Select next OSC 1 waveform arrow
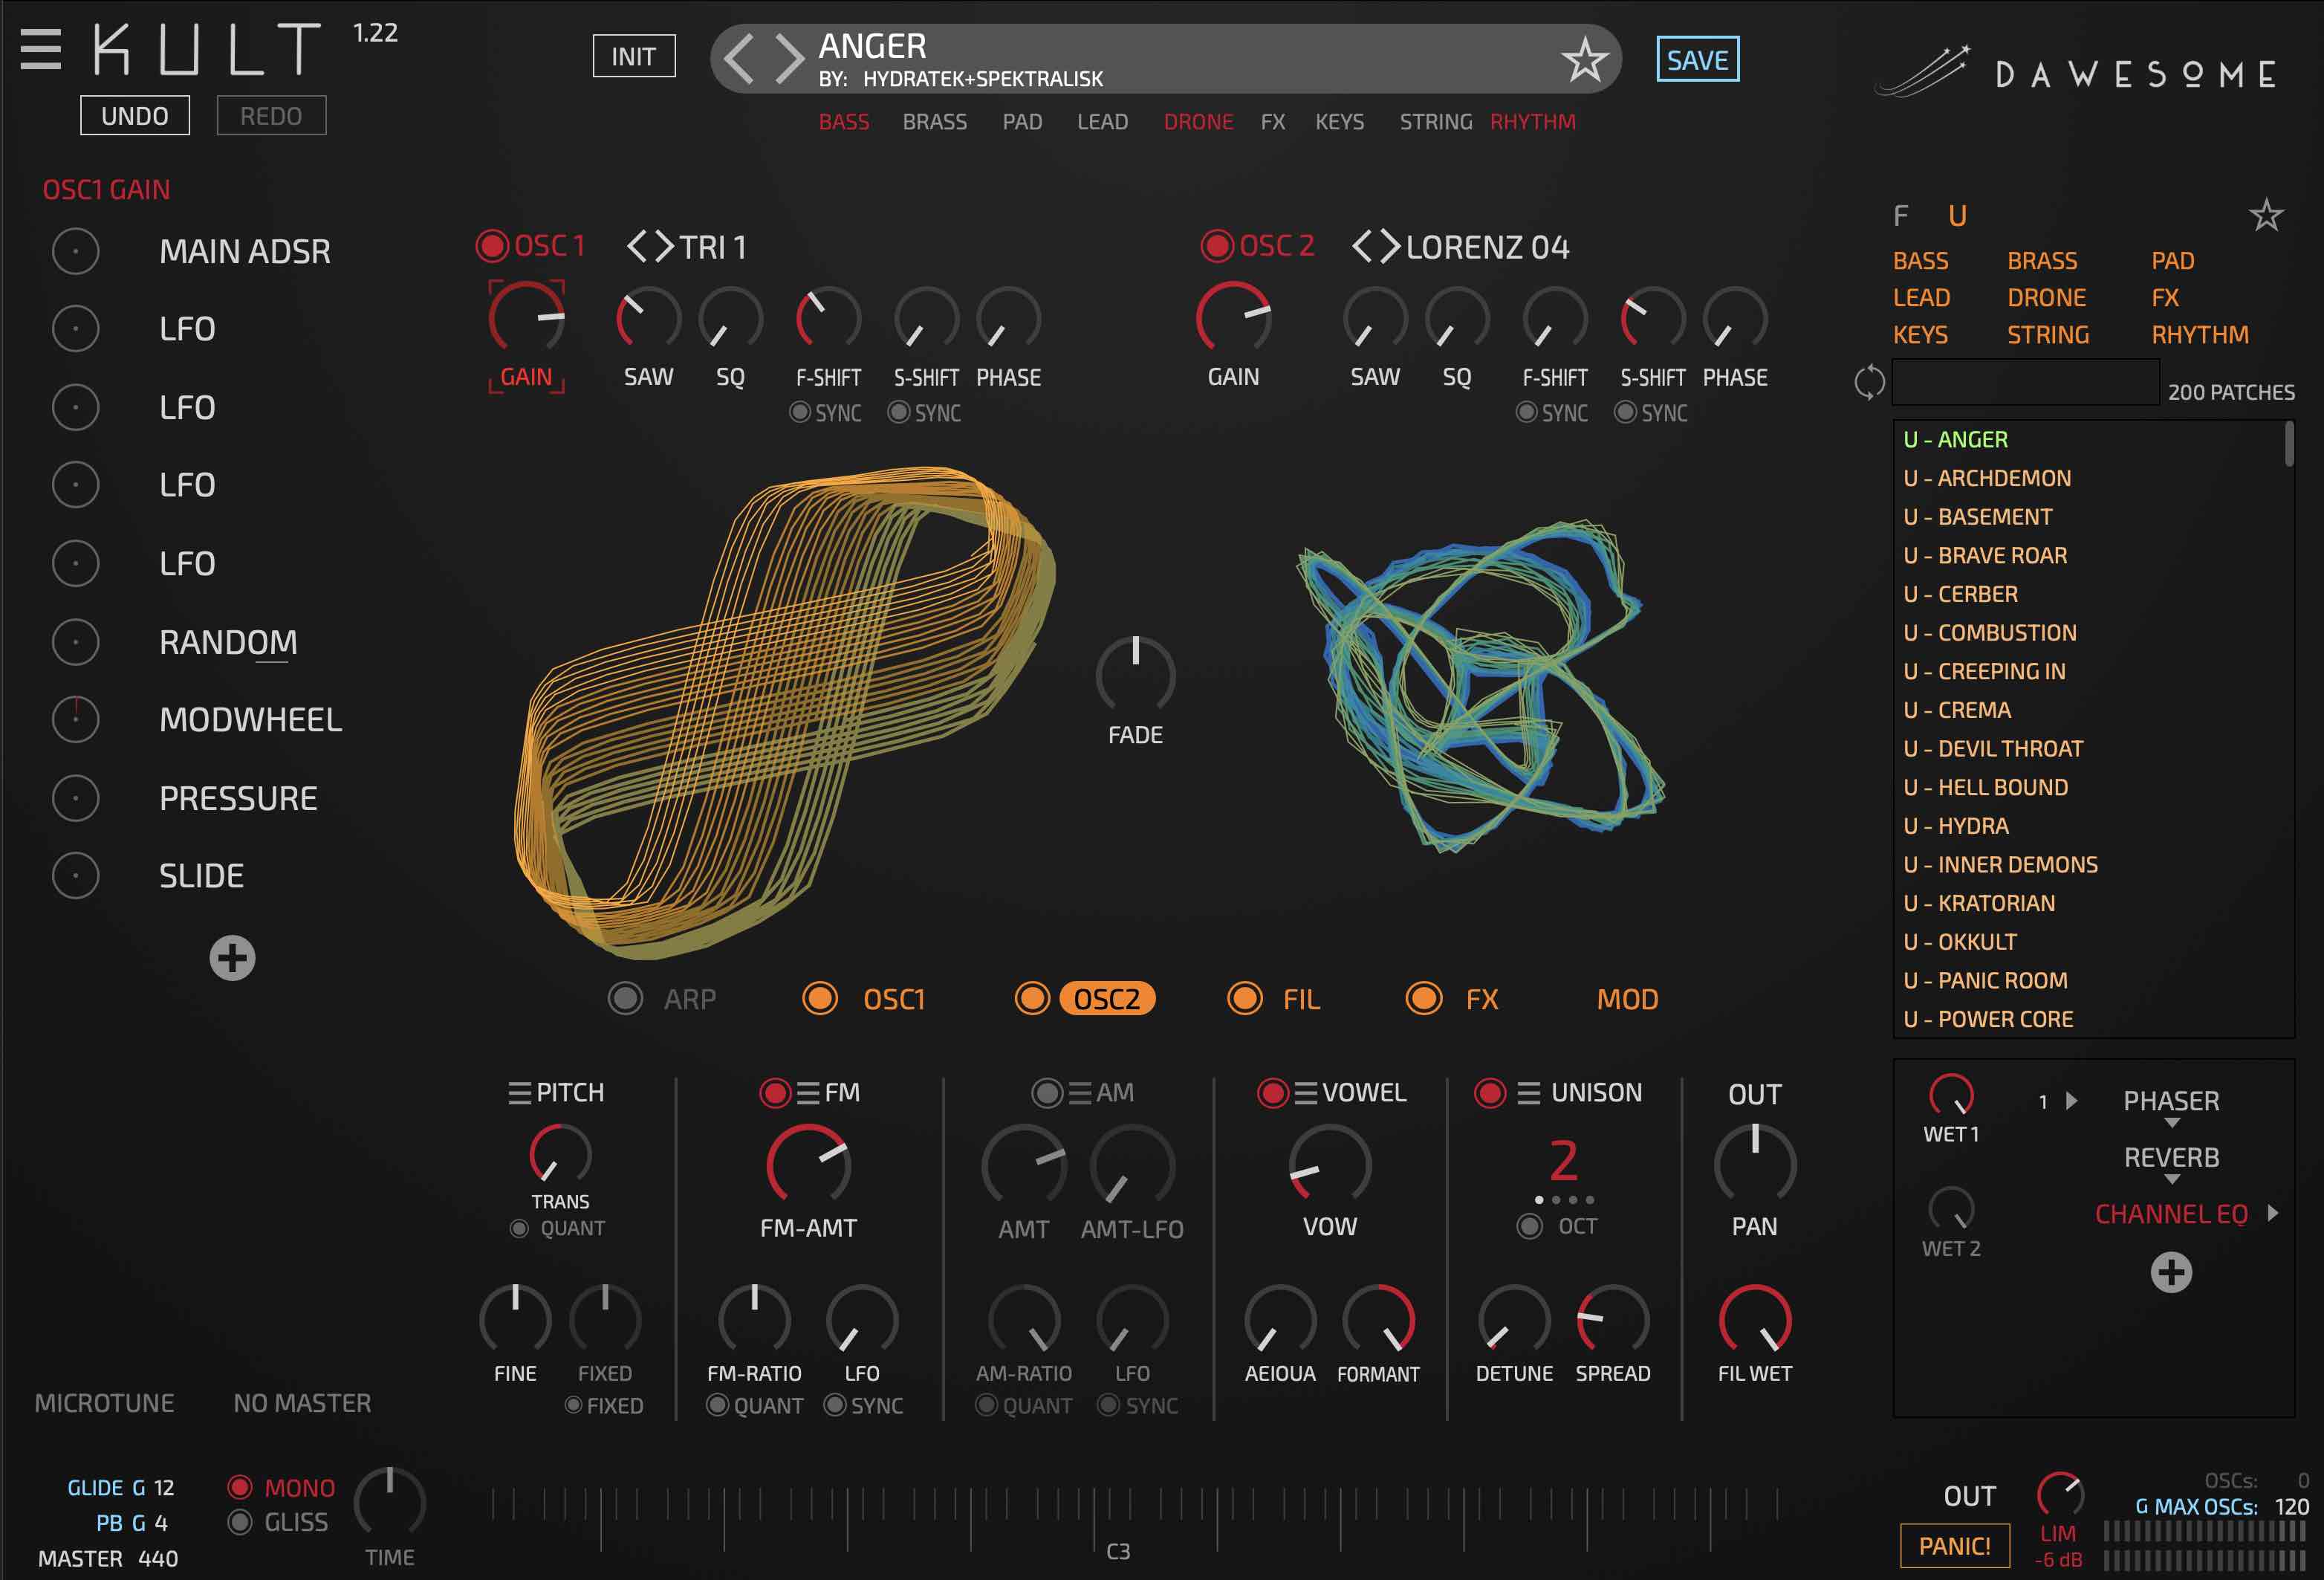This screenshot has height=1580, width=2324. point(664,246)
